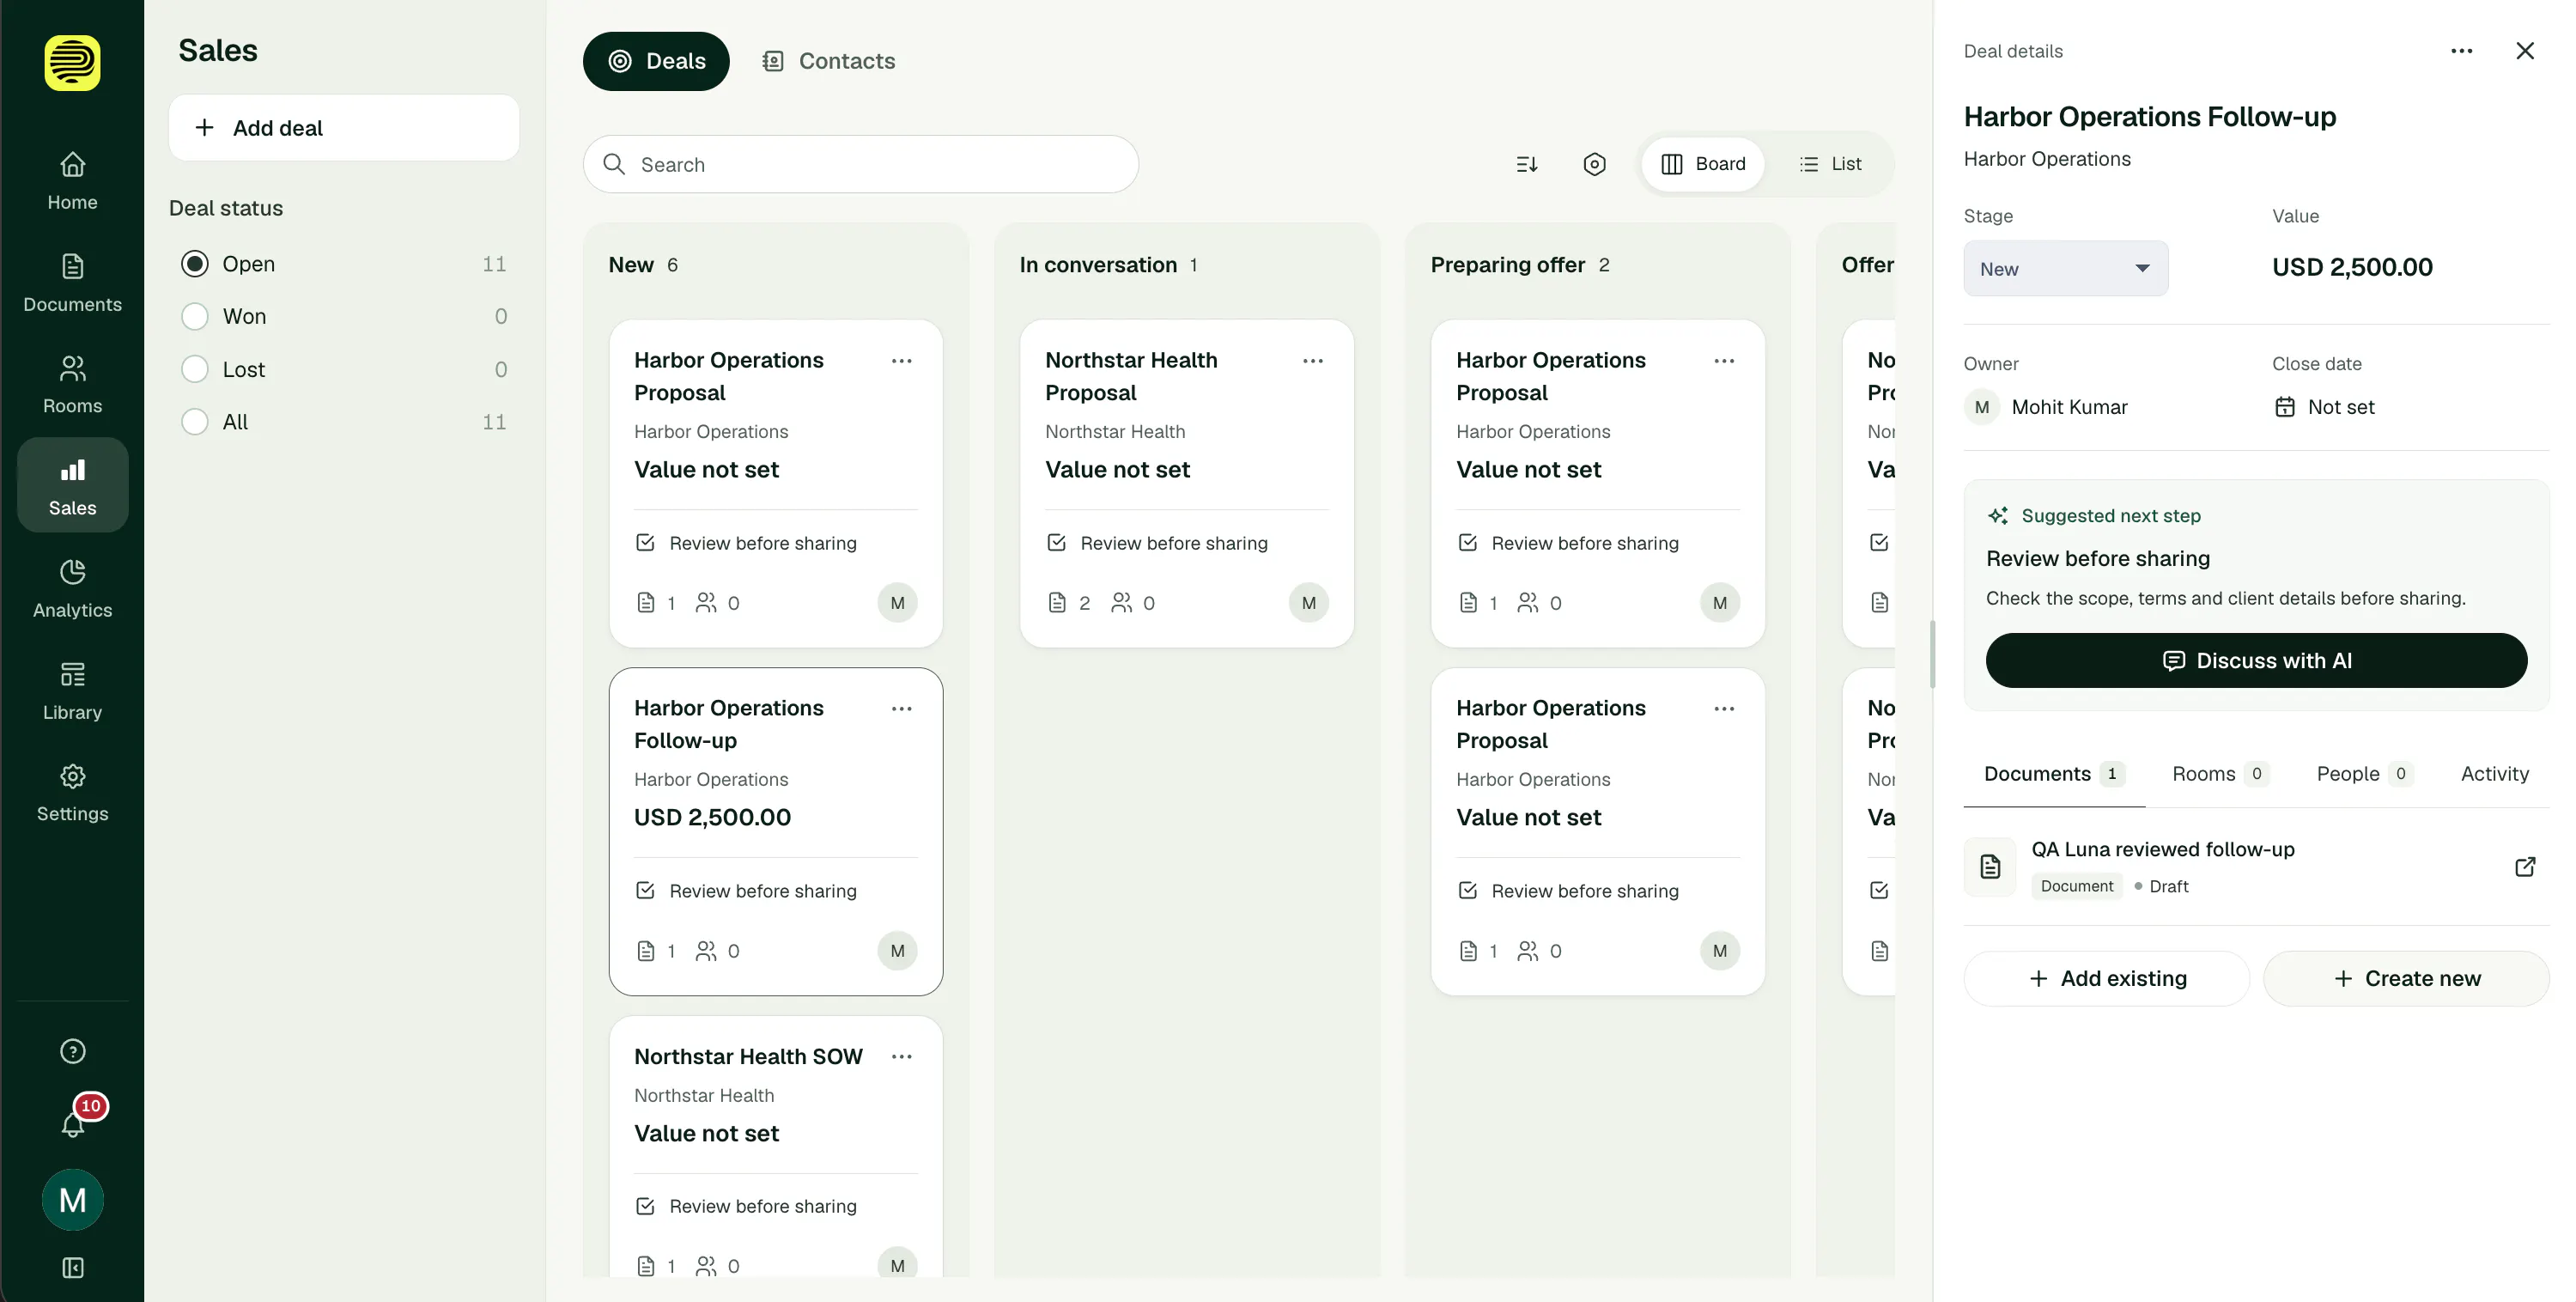Open notifications bell with 10 badge
The height and width of the screenshot is (1302, 2576).
[x=73, y=1124]
